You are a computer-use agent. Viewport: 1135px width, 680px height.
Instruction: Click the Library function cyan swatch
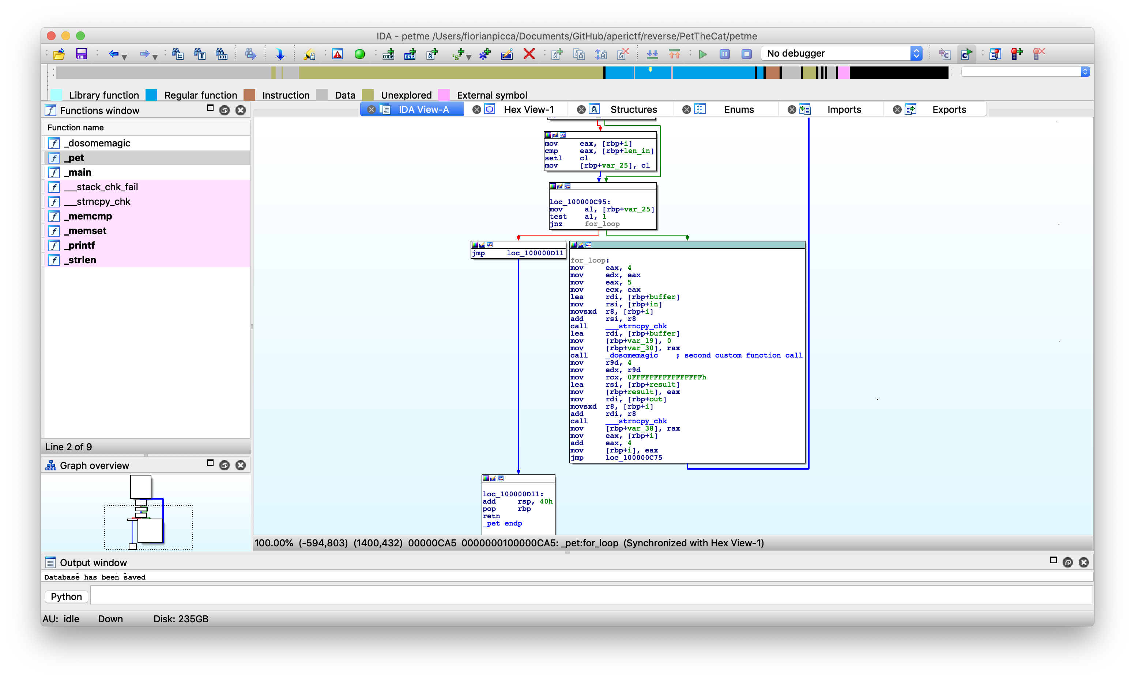coord(56,95)
